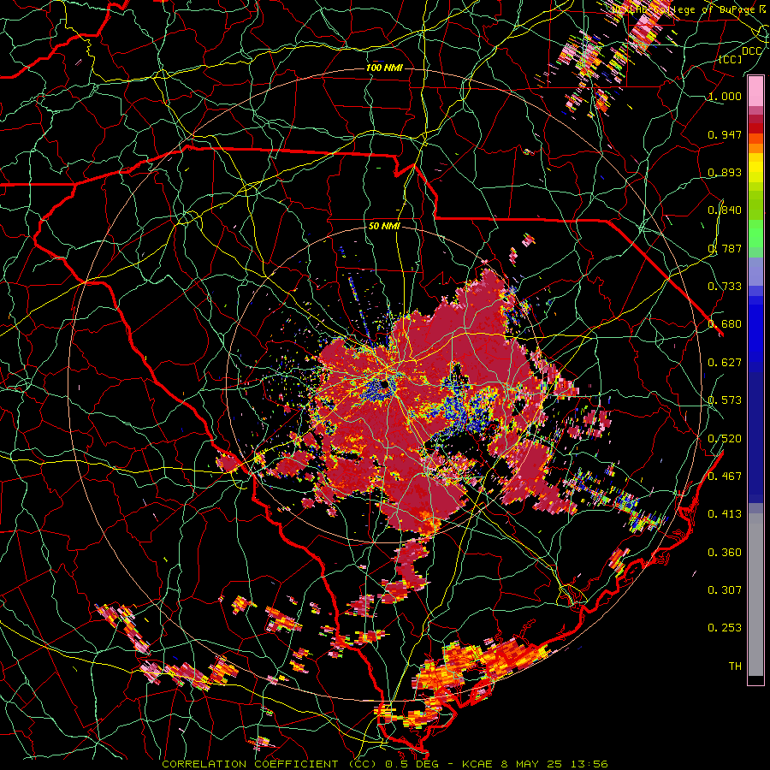Click the 0.680 color scale value

(725, 324)
